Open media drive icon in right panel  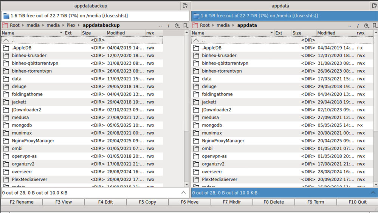point(197,16)
